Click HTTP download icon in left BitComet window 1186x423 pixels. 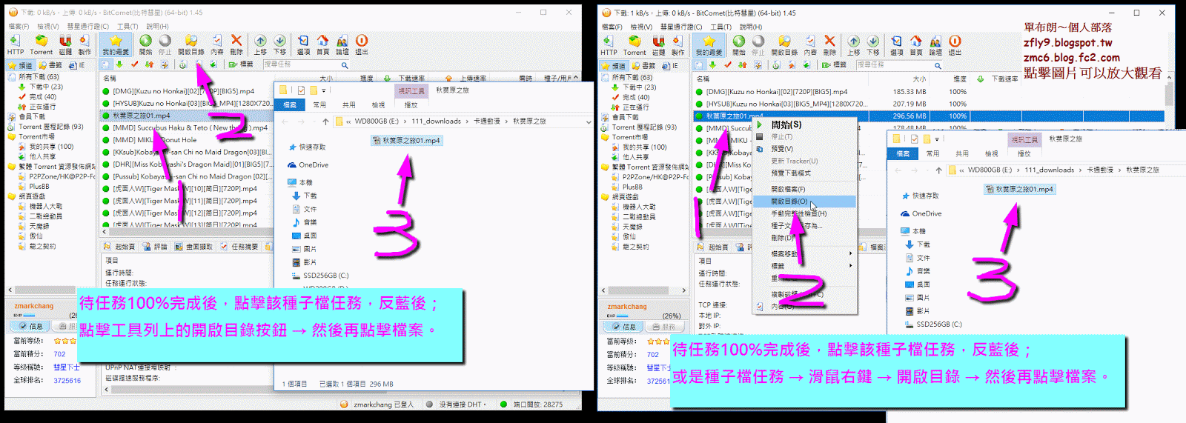[x=16, y=44]
